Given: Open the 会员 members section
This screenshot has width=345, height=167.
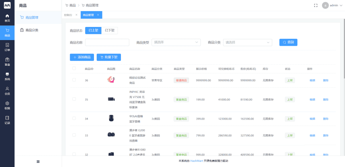Looking at the screenshot, I should [x=7, y=91].
